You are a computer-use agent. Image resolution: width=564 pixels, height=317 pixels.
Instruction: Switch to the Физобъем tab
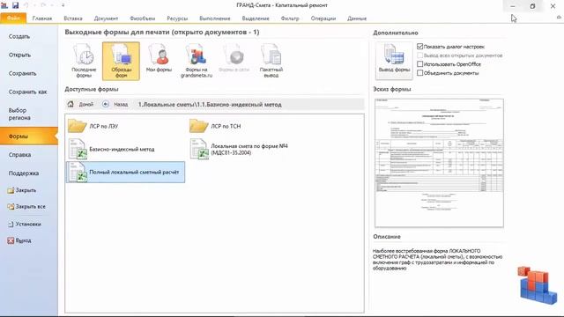pos(143,18)
